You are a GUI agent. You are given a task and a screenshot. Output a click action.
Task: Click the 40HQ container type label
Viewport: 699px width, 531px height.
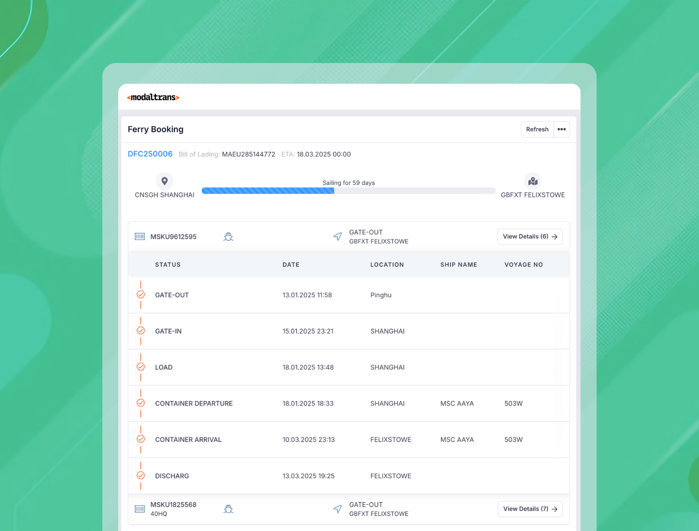coord(159,514)
